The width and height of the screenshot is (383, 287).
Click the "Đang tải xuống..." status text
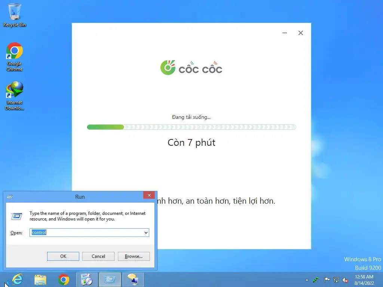(191, 117)
